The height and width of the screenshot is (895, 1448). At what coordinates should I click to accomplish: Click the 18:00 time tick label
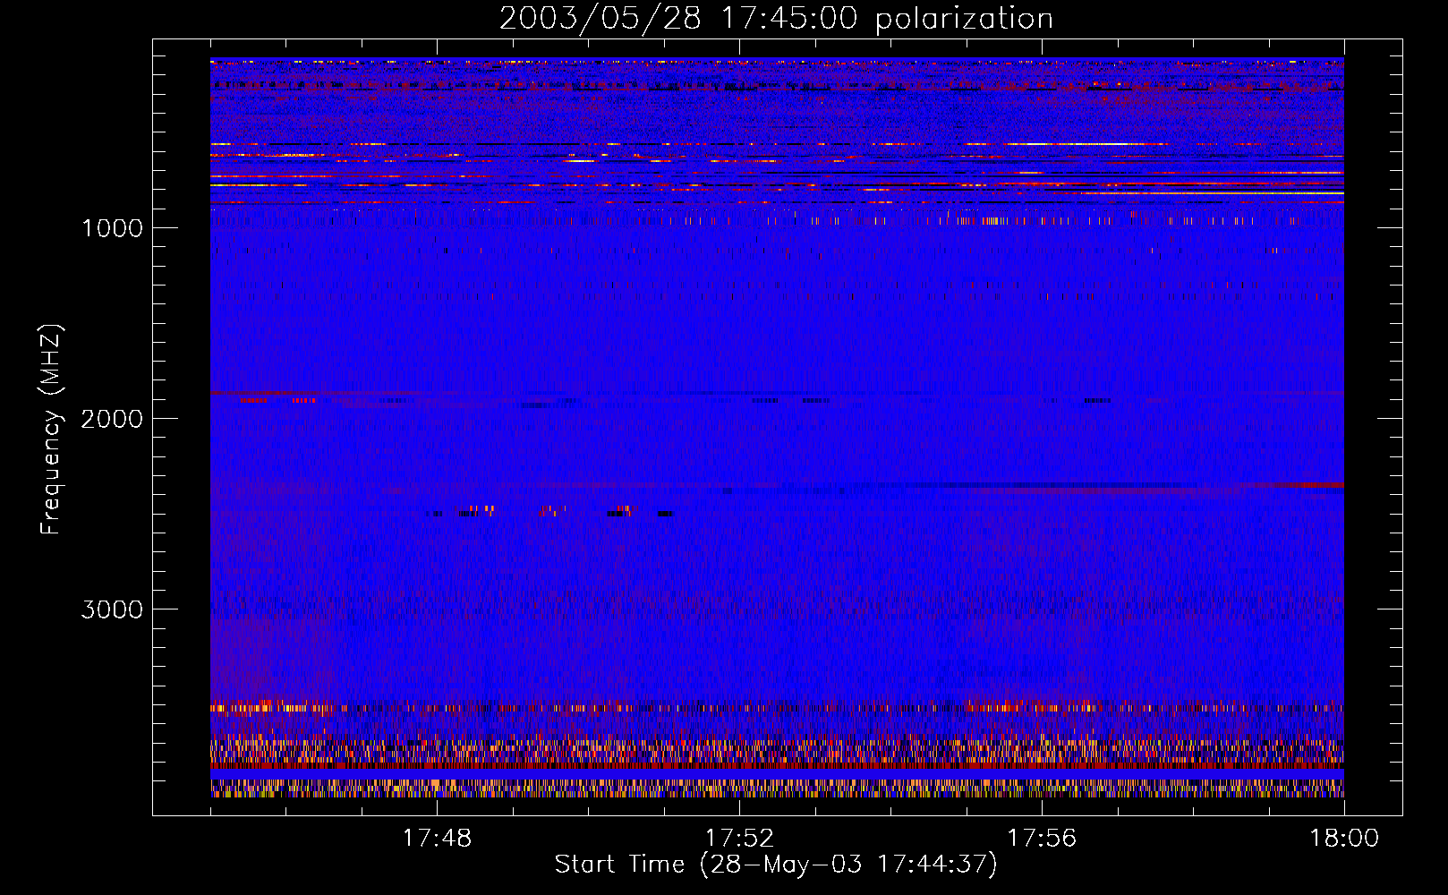coord(1344,839)
